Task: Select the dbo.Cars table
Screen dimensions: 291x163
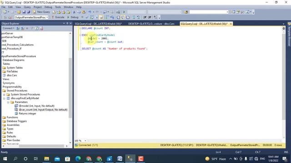Action: tap(12, 76)
